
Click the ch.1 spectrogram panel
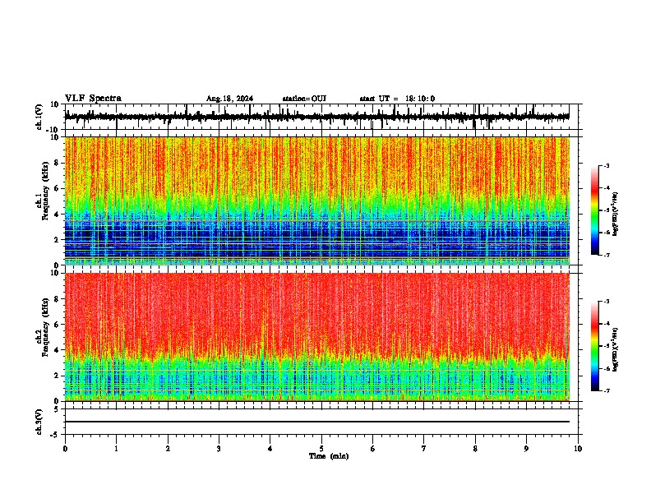tap(317, 201)
